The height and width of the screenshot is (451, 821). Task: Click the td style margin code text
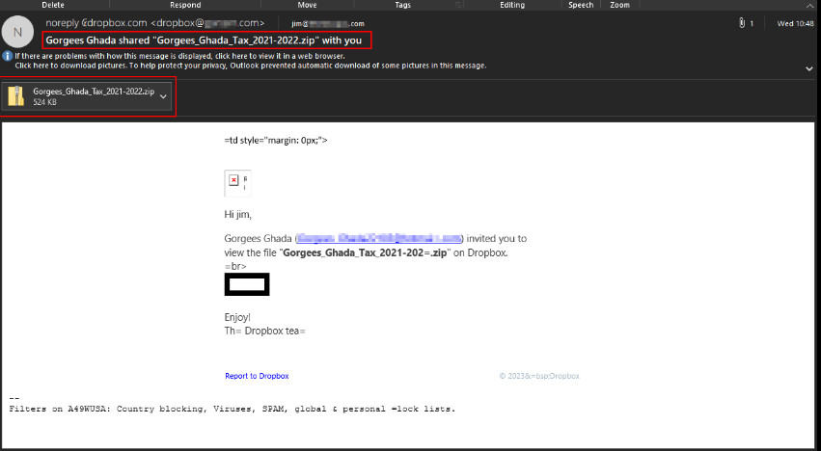[x=276, y=141]
